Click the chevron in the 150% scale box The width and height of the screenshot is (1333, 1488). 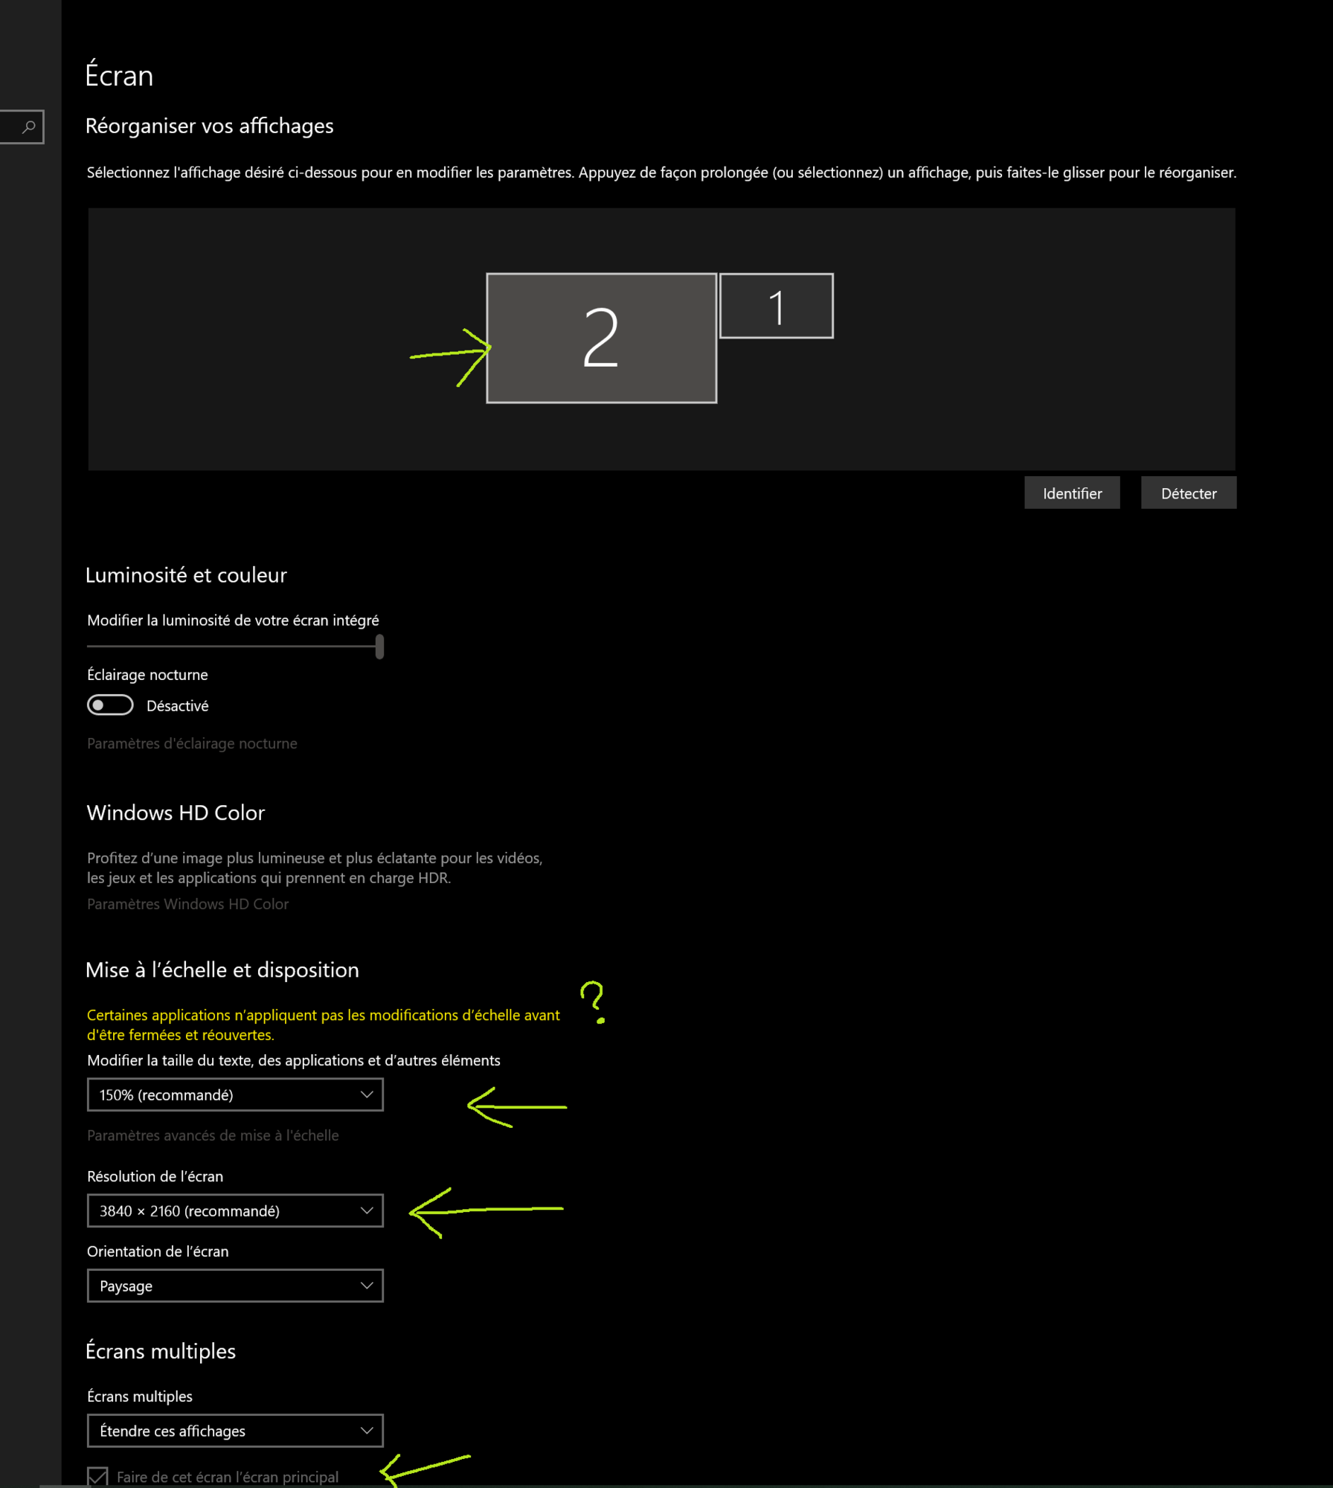click(x=366, y=1094)
